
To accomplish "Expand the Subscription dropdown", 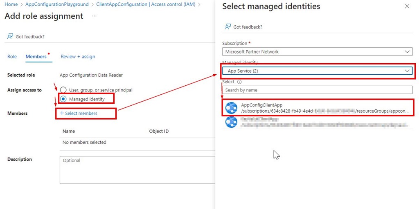I will [317, 52].
